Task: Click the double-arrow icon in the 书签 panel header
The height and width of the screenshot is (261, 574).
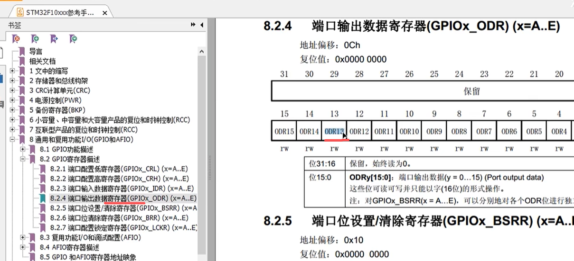Action: [193, 25]
